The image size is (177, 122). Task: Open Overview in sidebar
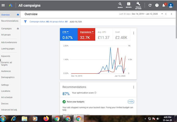pos(5,15)
